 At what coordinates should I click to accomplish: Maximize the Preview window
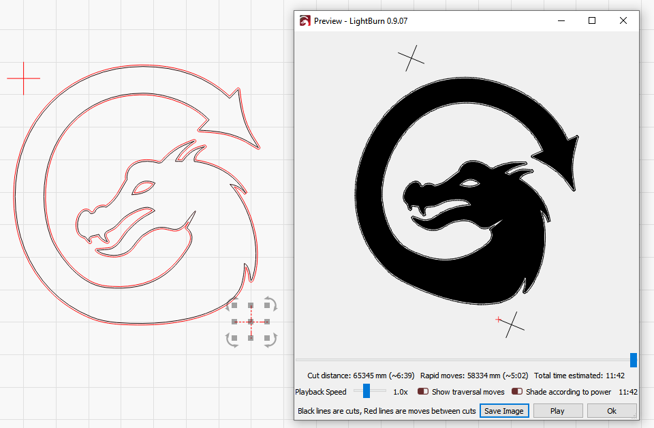592,21
